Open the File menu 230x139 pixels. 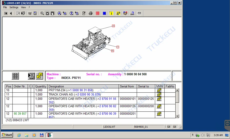click(x=5, y=7)
